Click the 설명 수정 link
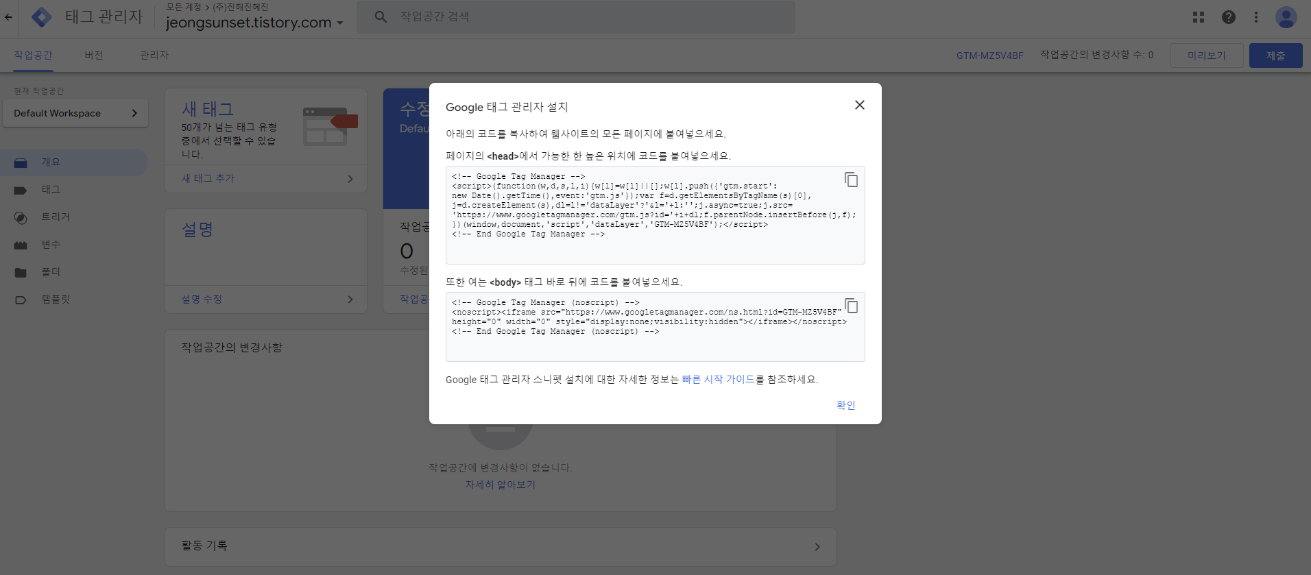Image resolution: width=1311 pixels, height=575 pixels. pos(202,299)
